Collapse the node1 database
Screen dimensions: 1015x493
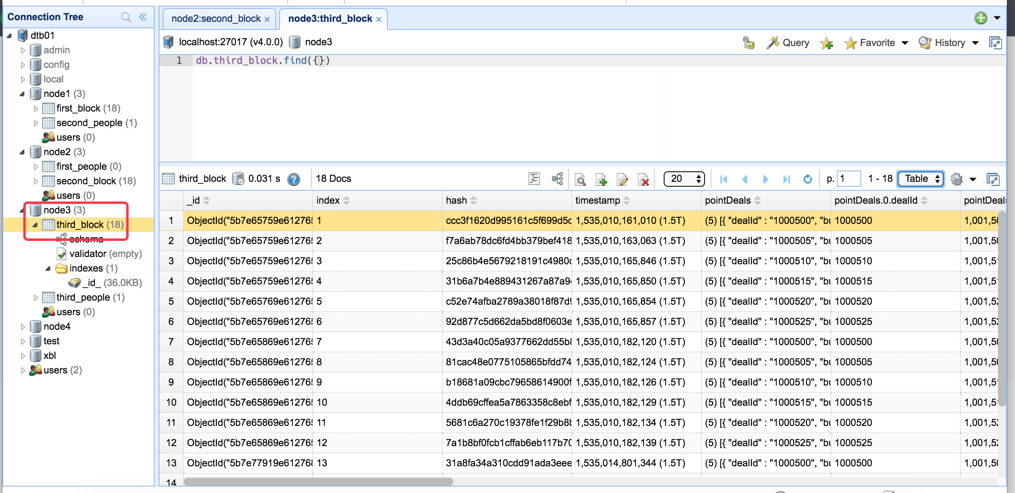point(22,94)
